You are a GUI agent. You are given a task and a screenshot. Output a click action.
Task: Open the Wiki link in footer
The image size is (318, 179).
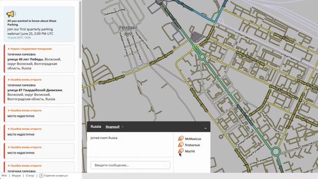(4, 176)
